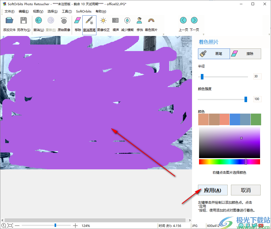Image resolution: width=271 pixels, height=229 pixels.
Task: Open the 工具 (Tools) menu
Action: click(67, 11)
